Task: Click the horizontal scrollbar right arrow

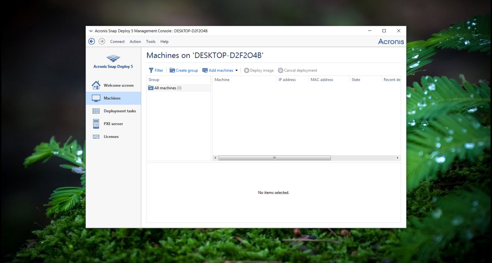Action: 398,158
